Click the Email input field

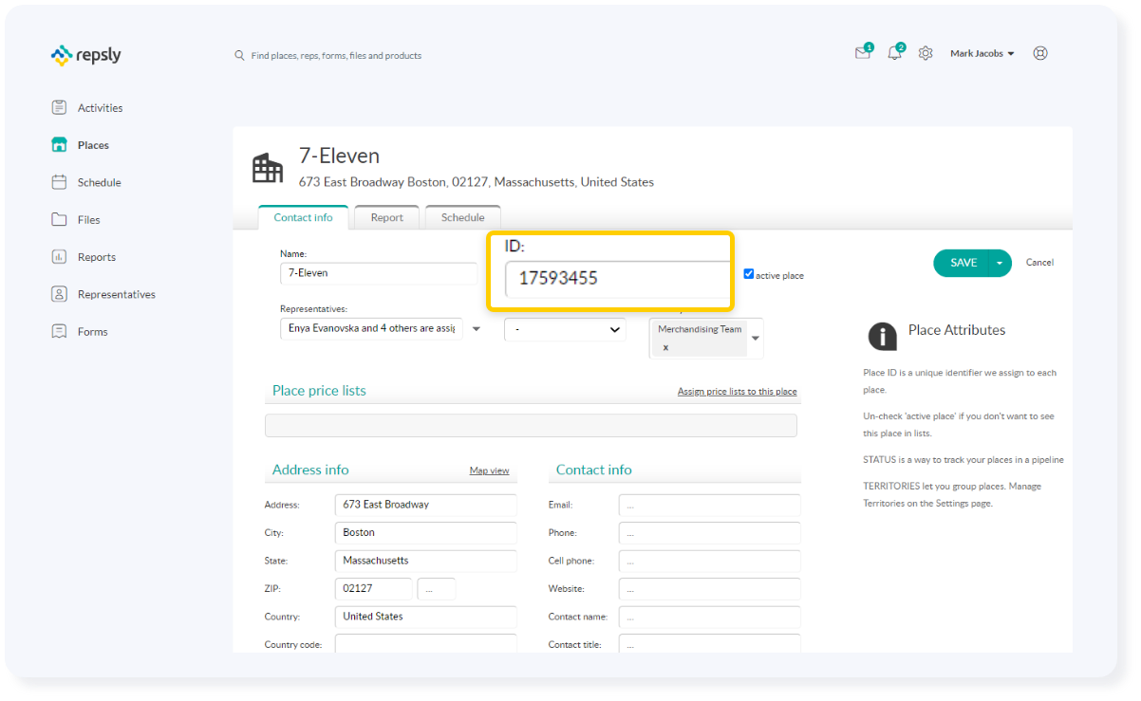[x=709, y=506]
